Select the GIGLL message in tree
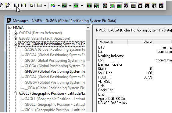172x113 pixels. pos(55,110)
